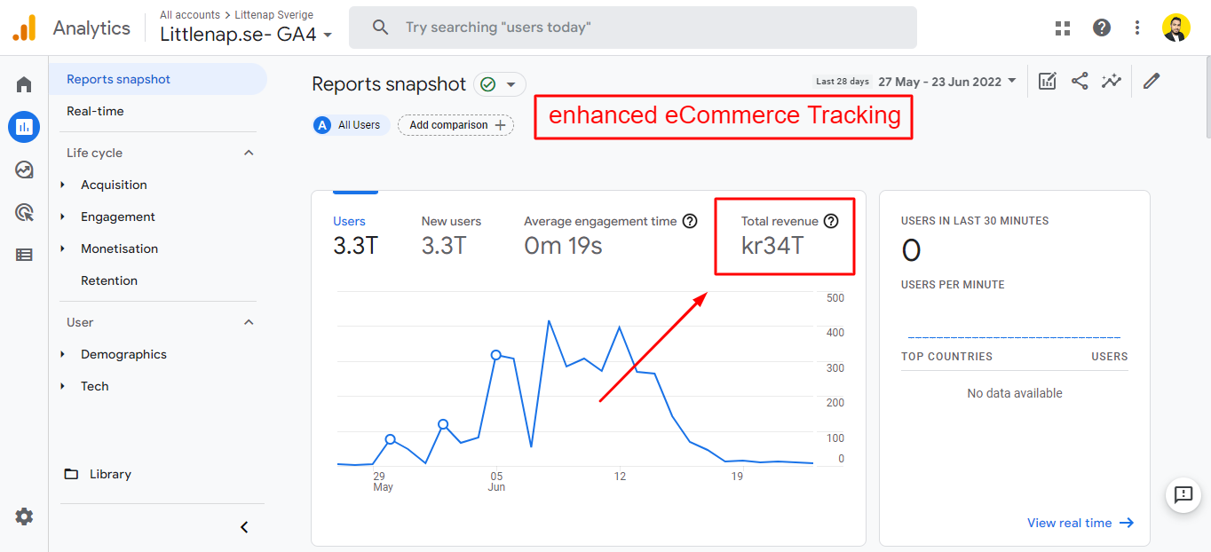Click the All accounts breadcrumb link

(x=190, y=15)
